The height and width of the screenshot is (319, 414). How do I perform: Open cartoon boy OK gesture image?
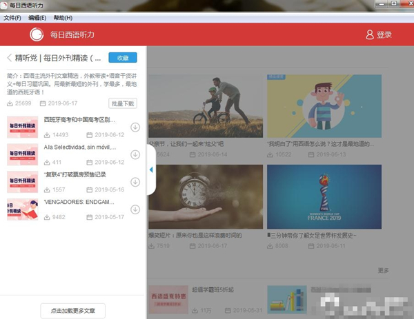pyautogui.click(x=324, y=106)
